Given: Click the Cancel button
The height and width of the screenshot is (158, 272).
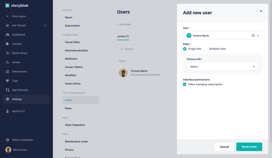Looking at the screenshot, I should [x=224, y=147].
